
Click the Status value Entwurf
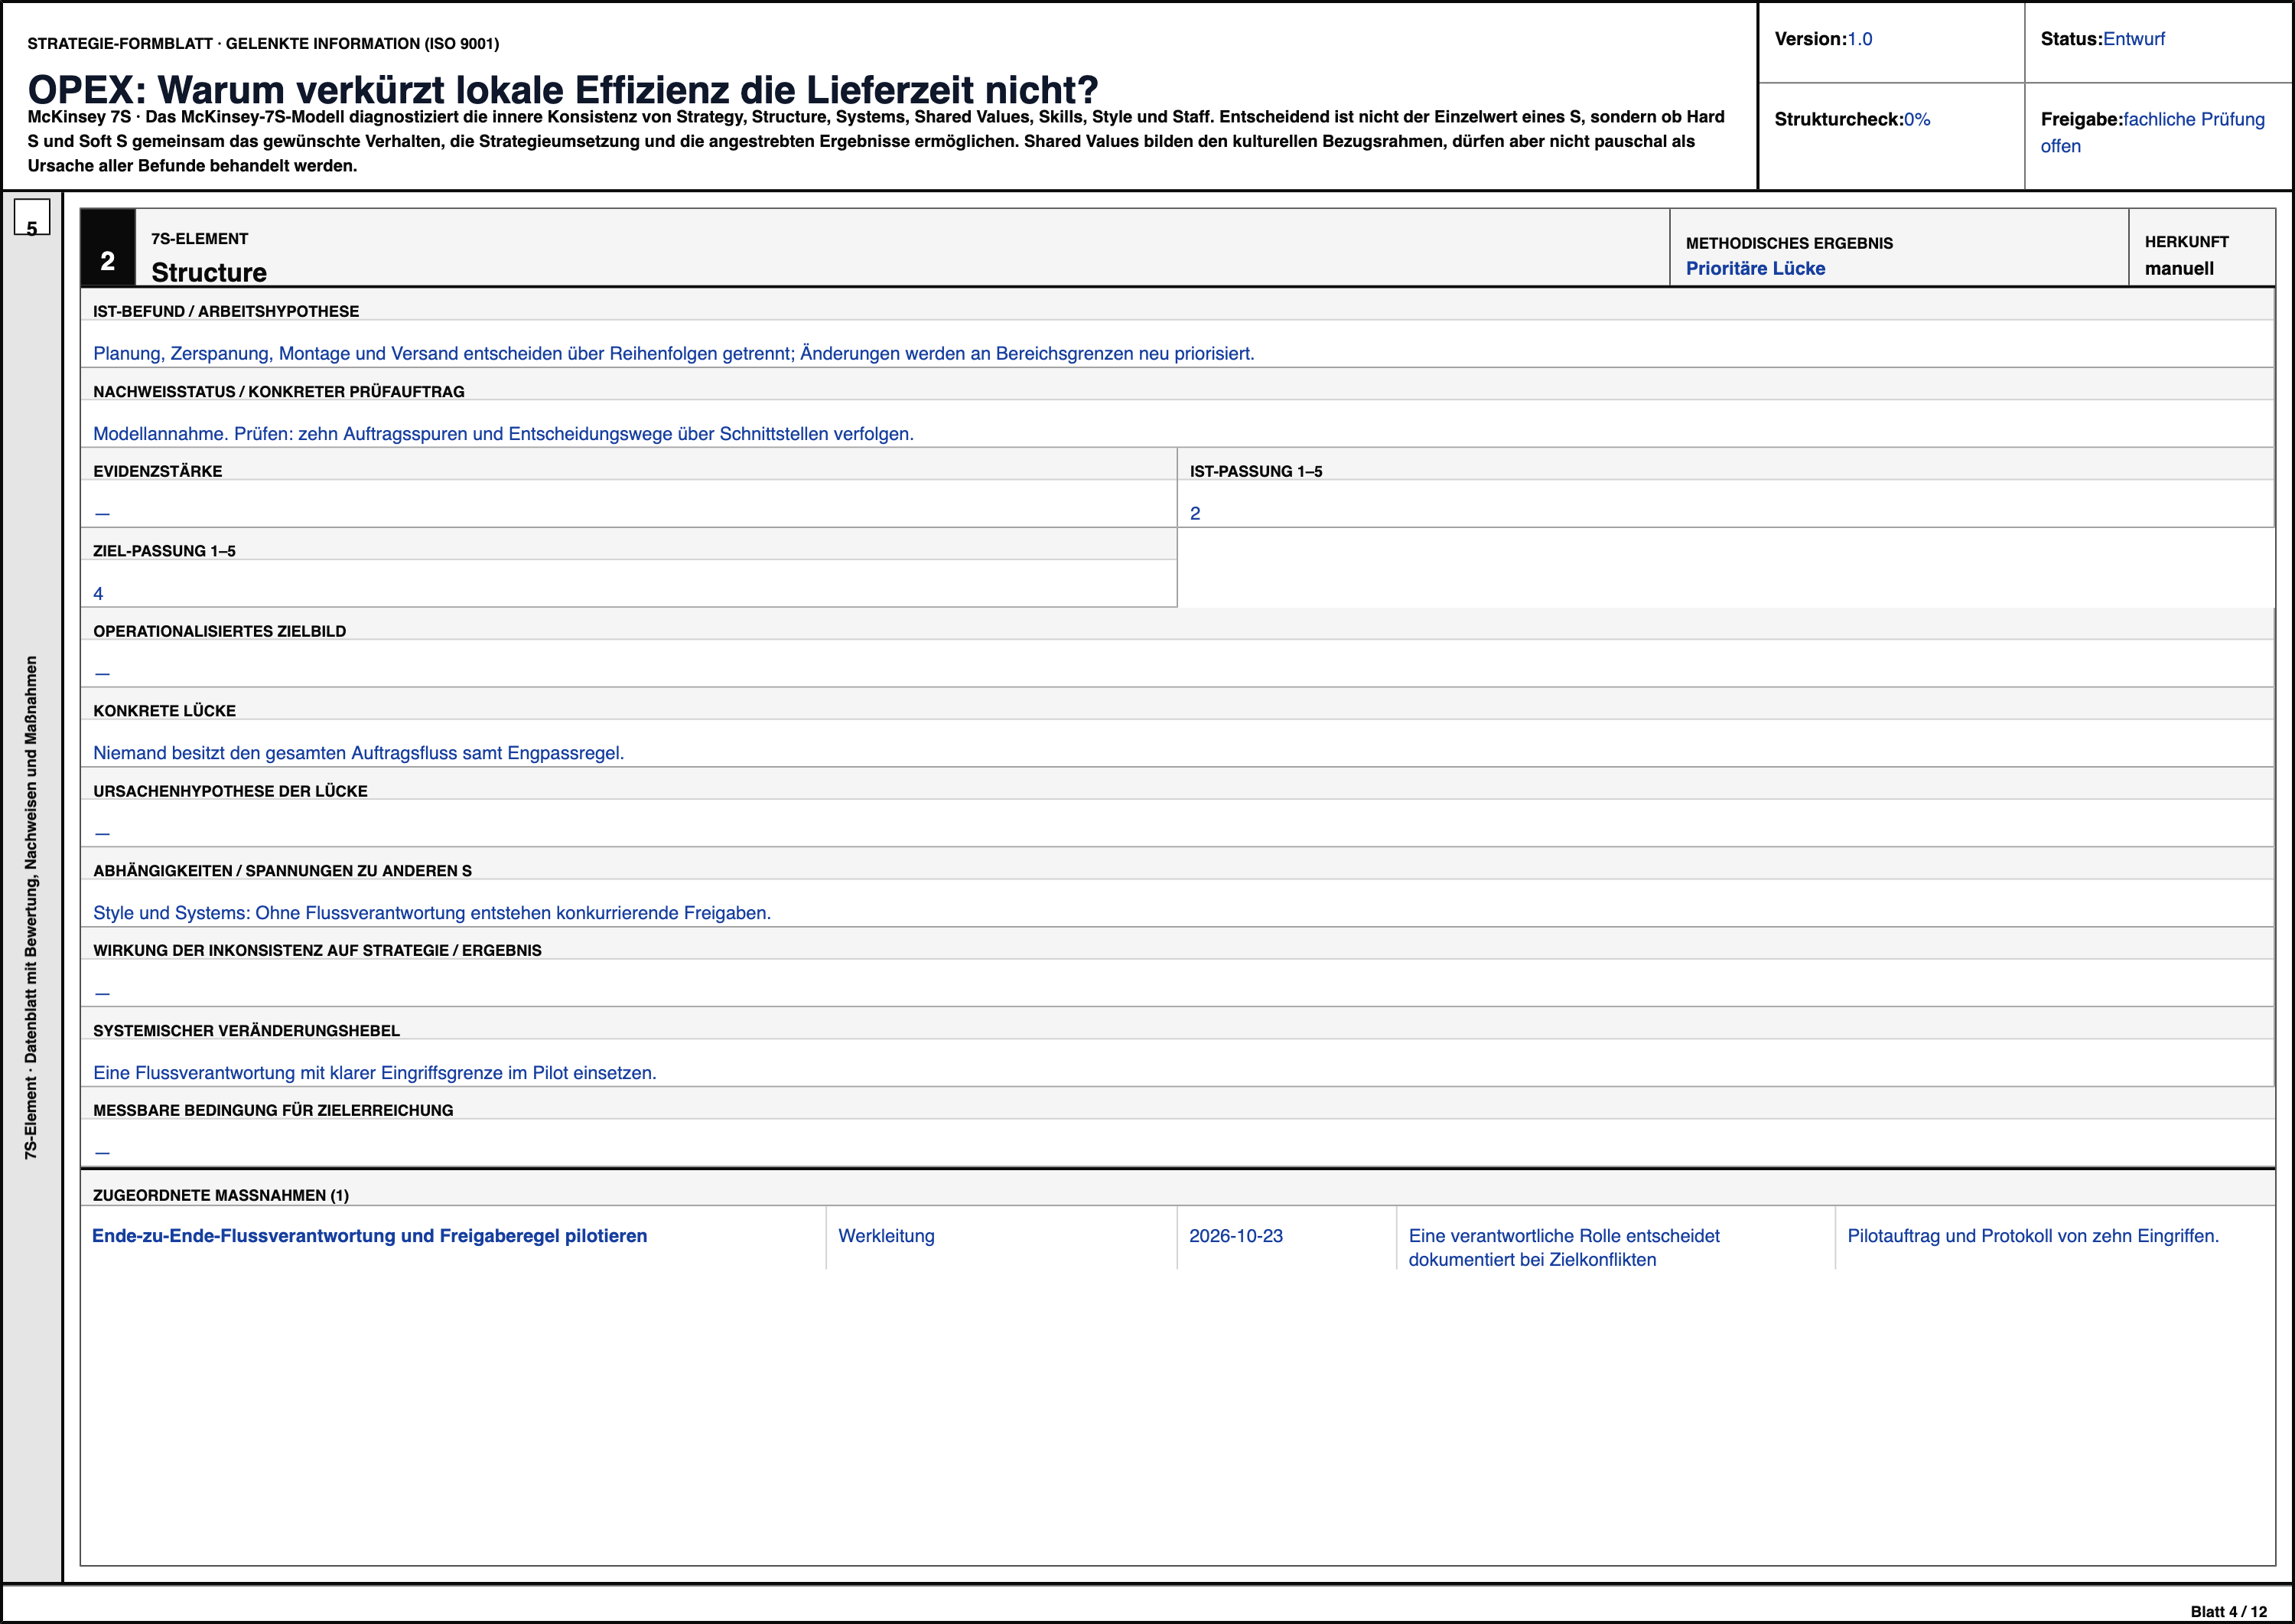point(2133,39)
